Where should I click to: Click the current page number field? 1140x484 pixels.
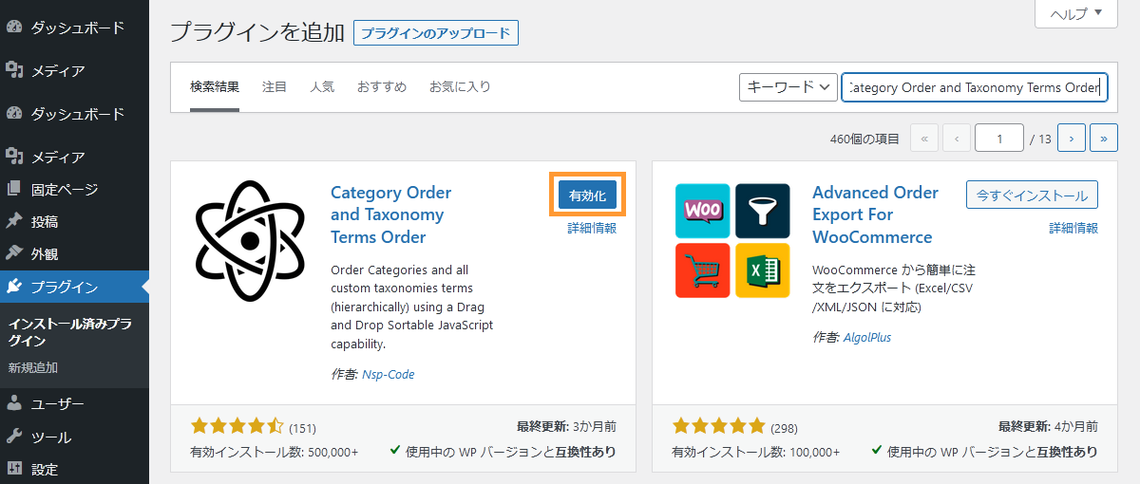pos(998,139)
